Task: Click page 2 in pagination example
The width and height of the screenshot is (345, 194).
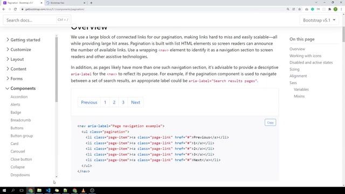Action: tap(114, 102)
